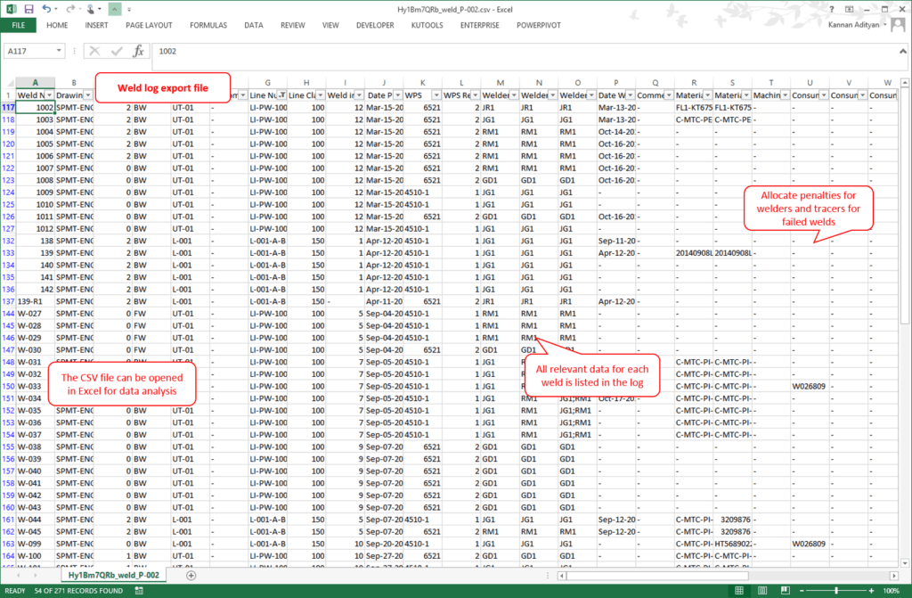Screen dimensions: 912x598
Task: Open the Weld No column filter dropdown
Action: 50,94
